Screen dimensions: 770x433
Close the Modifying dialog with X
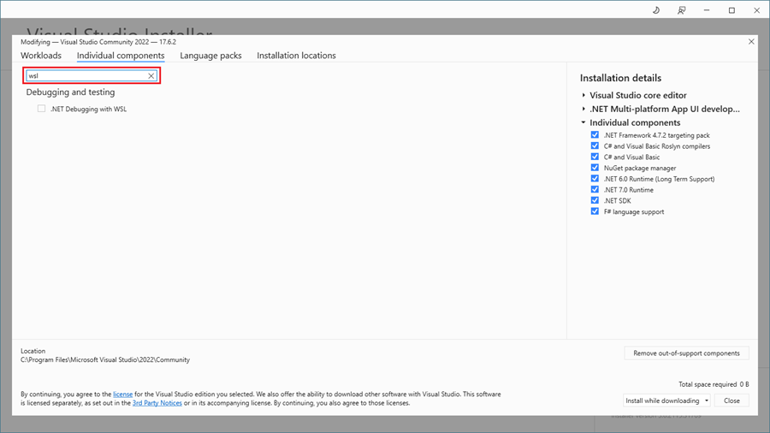click(751, 42)
